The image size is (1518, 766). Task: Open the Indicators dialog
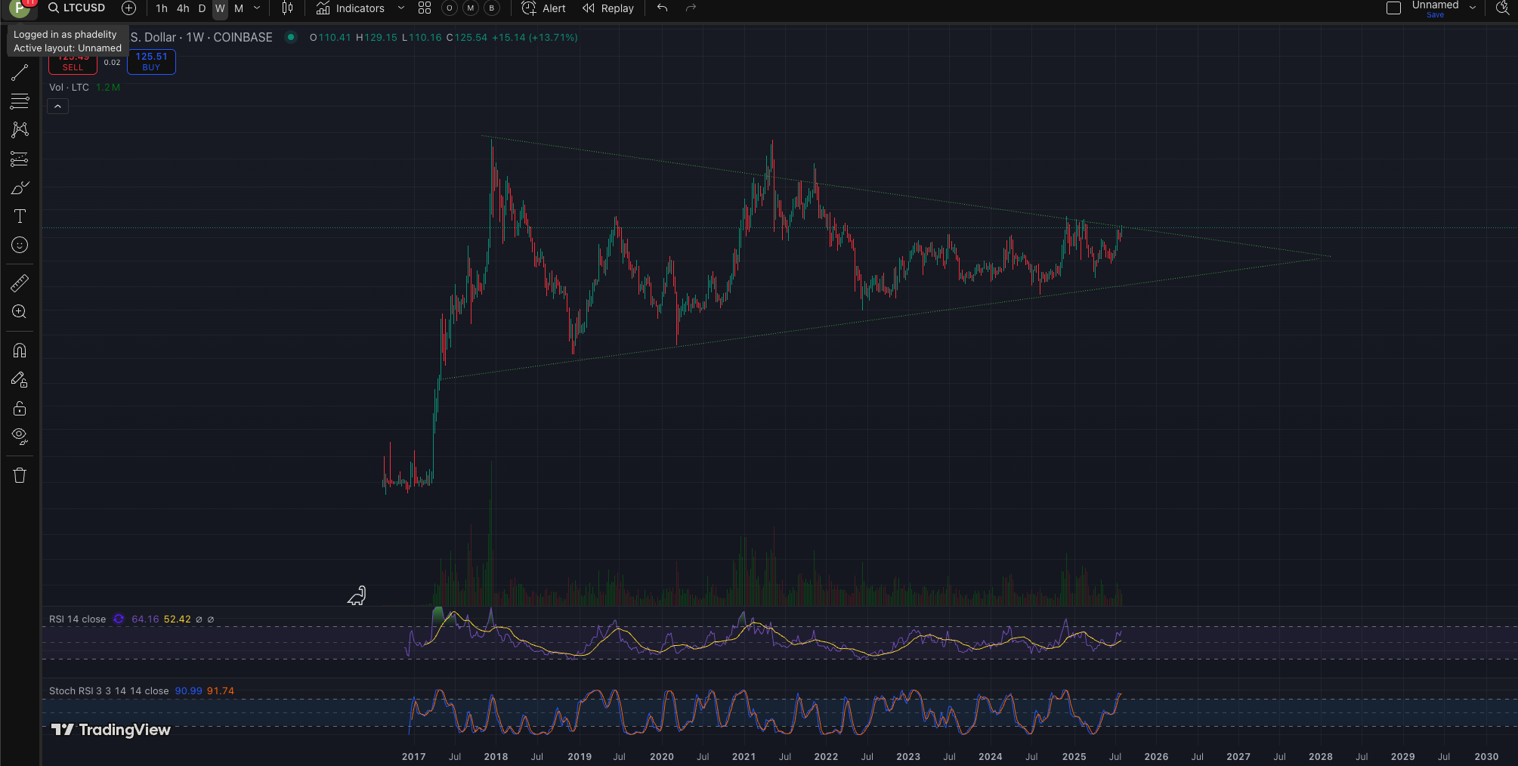351,8
